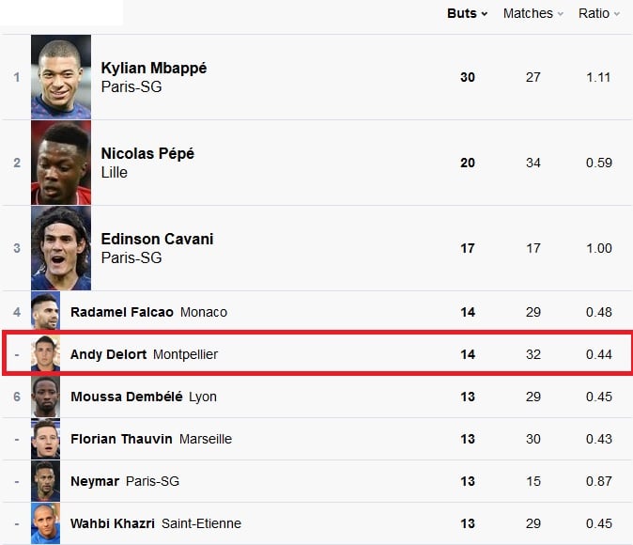
Task: Open the Kylian Mbappé name link
Action: click(x=154, y=68)
